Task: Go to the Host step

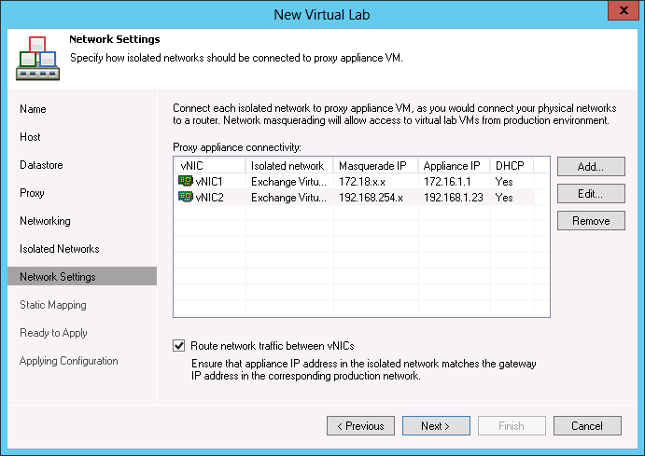Action: pos(30,137)
